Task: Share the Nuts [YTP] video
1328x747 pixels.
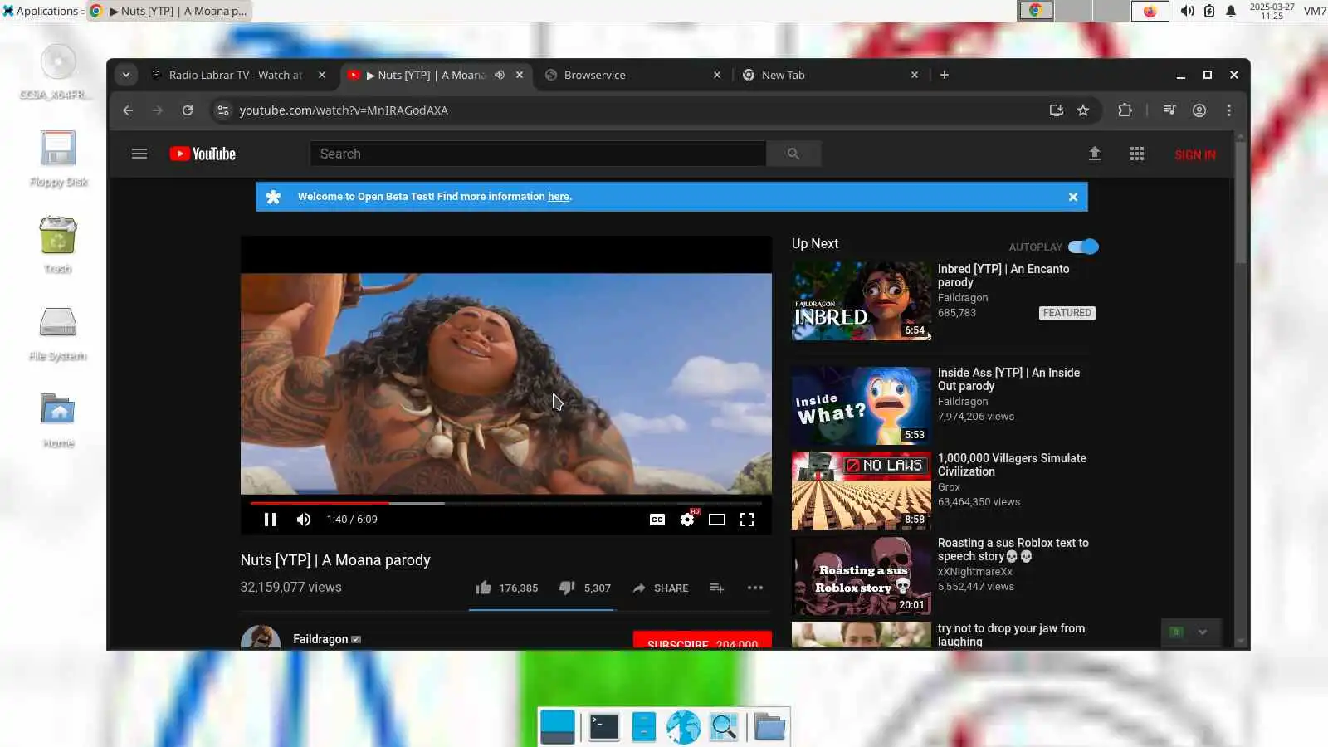Action: click(661, 588)
